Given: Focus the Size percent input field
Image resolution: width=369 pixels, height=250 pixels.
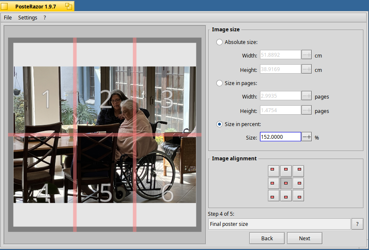Looking at the screenshot, I should click(280, 137).
